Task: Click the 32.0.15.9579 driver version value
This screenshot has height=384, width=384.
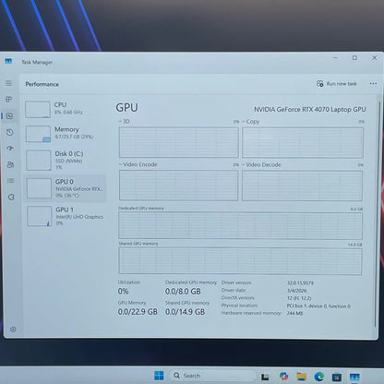Action: [300, 282]
